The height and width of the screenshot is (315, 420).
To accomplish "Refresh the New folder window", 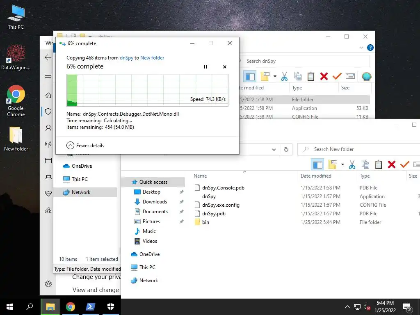I will coord(286,149).
